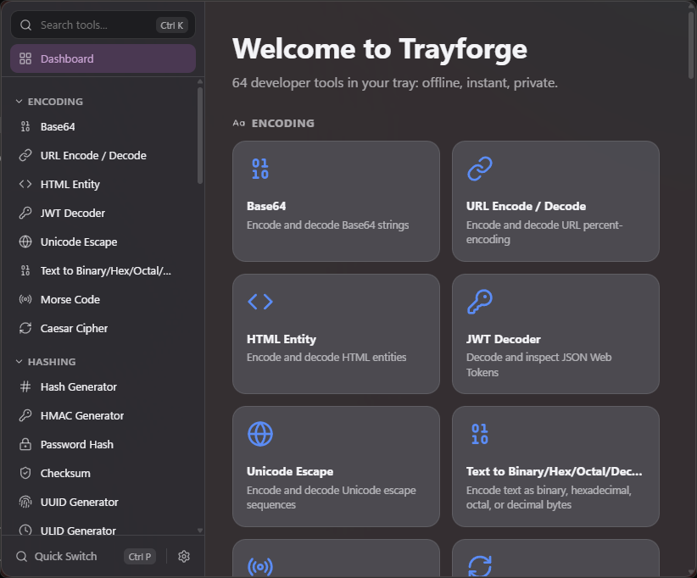Image resolution: width=697 pixels, height=578 pixels.
Task: Click the sidebar scroll down arrow
Action: [200, 531]
